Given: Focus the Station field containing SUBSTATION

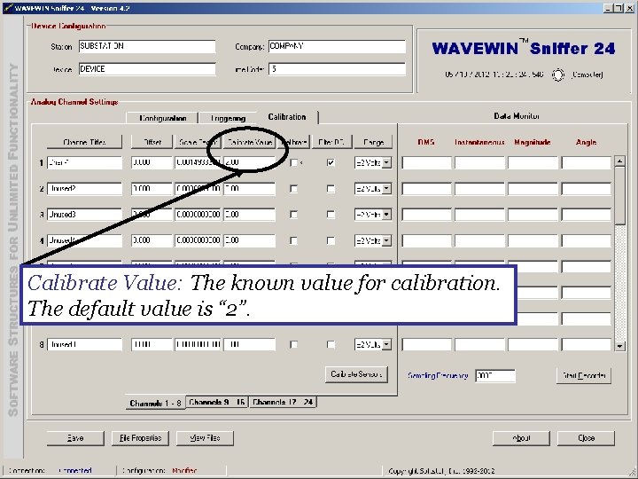Looking at the screenshot, I should pos(147,46).
